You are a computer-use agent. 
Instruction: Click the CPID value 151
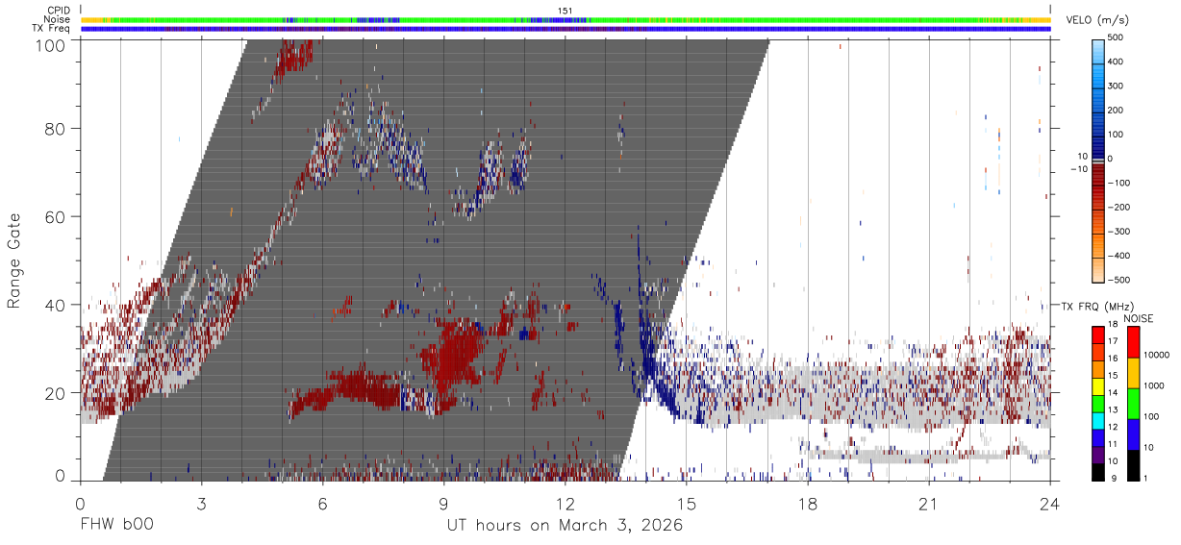565,11
